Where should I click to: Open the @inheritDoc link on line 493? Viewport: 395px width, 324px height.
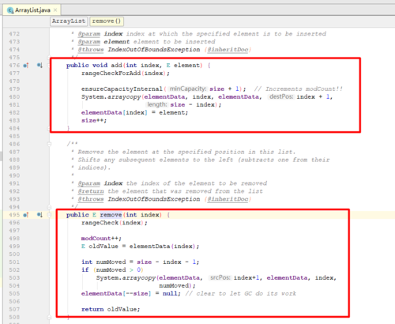[228, 199]
